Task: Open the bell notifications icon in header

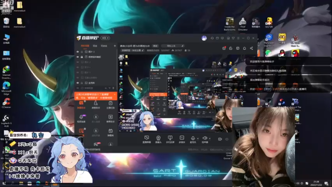Action: pyautogui.click(x=244, y=48)
